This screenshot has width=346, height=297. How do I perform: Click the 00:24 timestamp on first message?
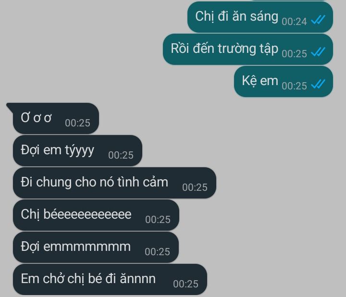click(294, 22)
